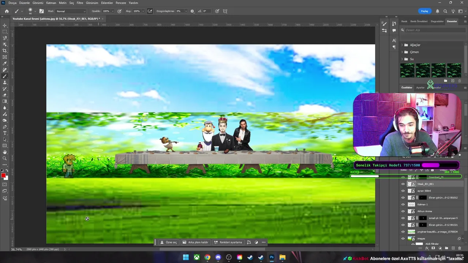
Task: Open brush preset picker arrow
Action: coord(35,11)
